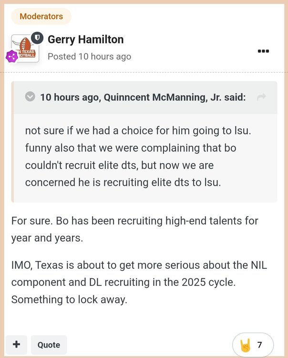Click the word "said:" in quote header
Viewport: 288px width, 358px height.
click(x=233, y=97)
